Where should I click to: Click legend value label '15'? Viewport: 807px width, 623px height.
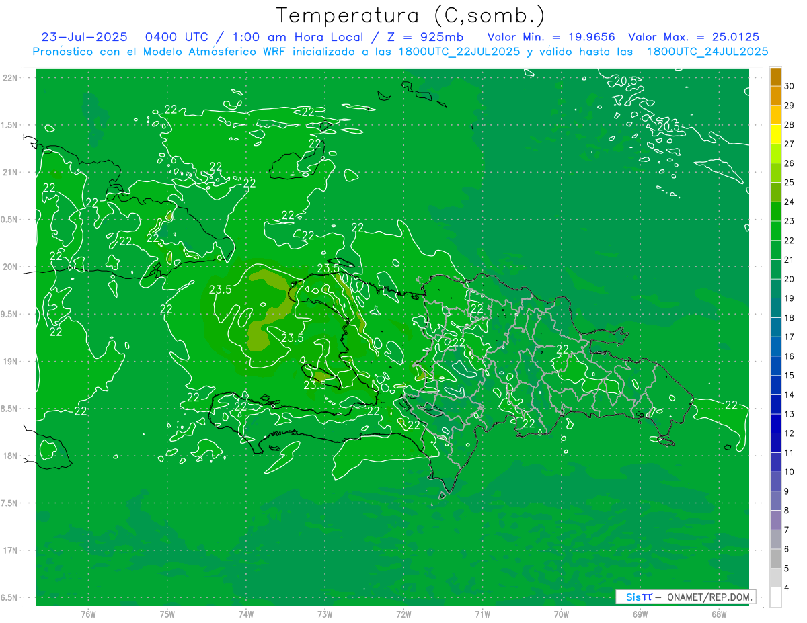click(790, 376)
